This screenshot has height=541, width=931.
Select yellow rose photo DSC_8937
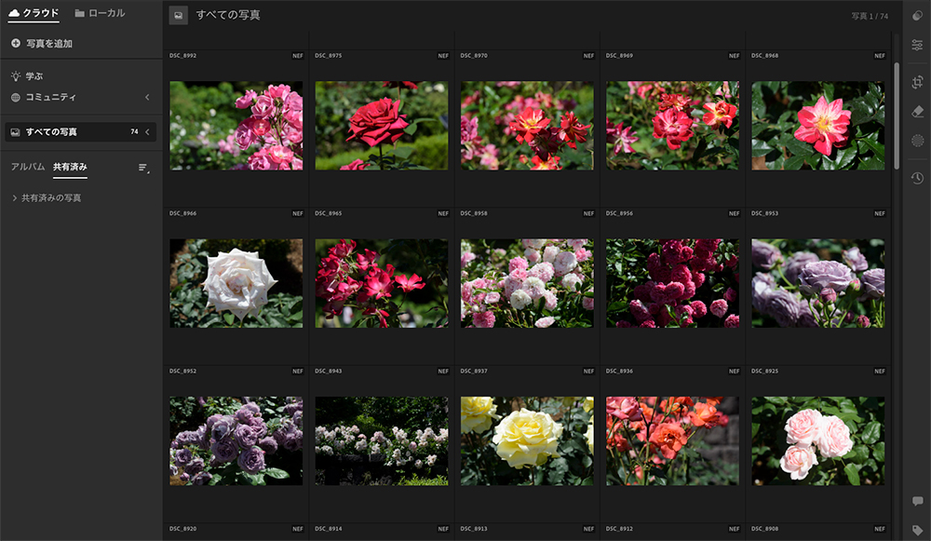pyautogui.click(x=527, y=441)
